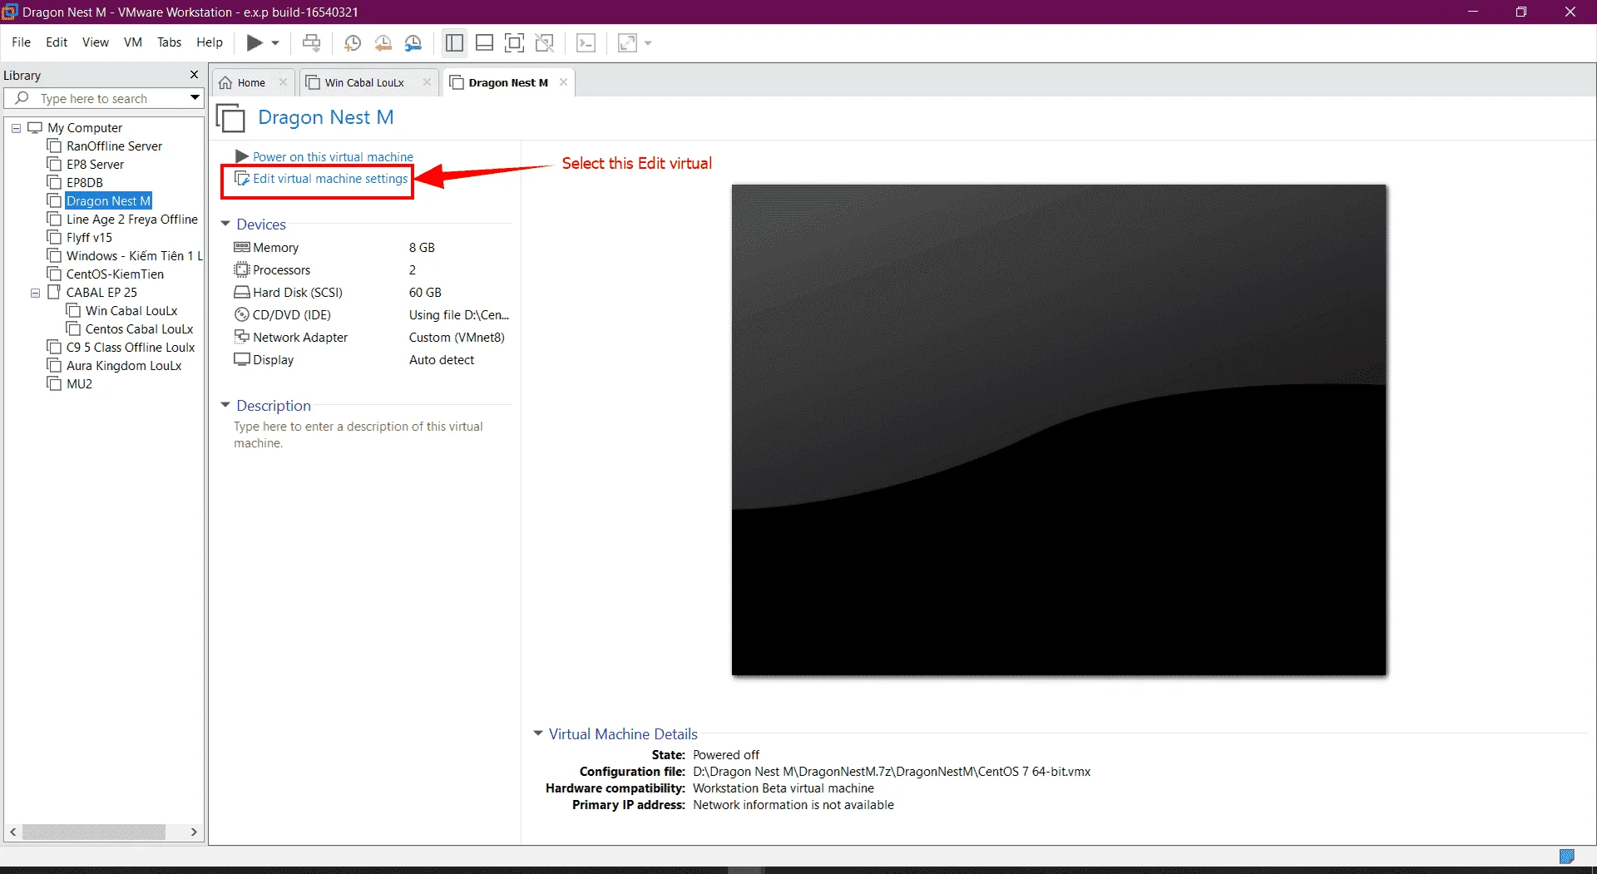Open the Edit menu
1597x874 pixels.
point(57,42)
